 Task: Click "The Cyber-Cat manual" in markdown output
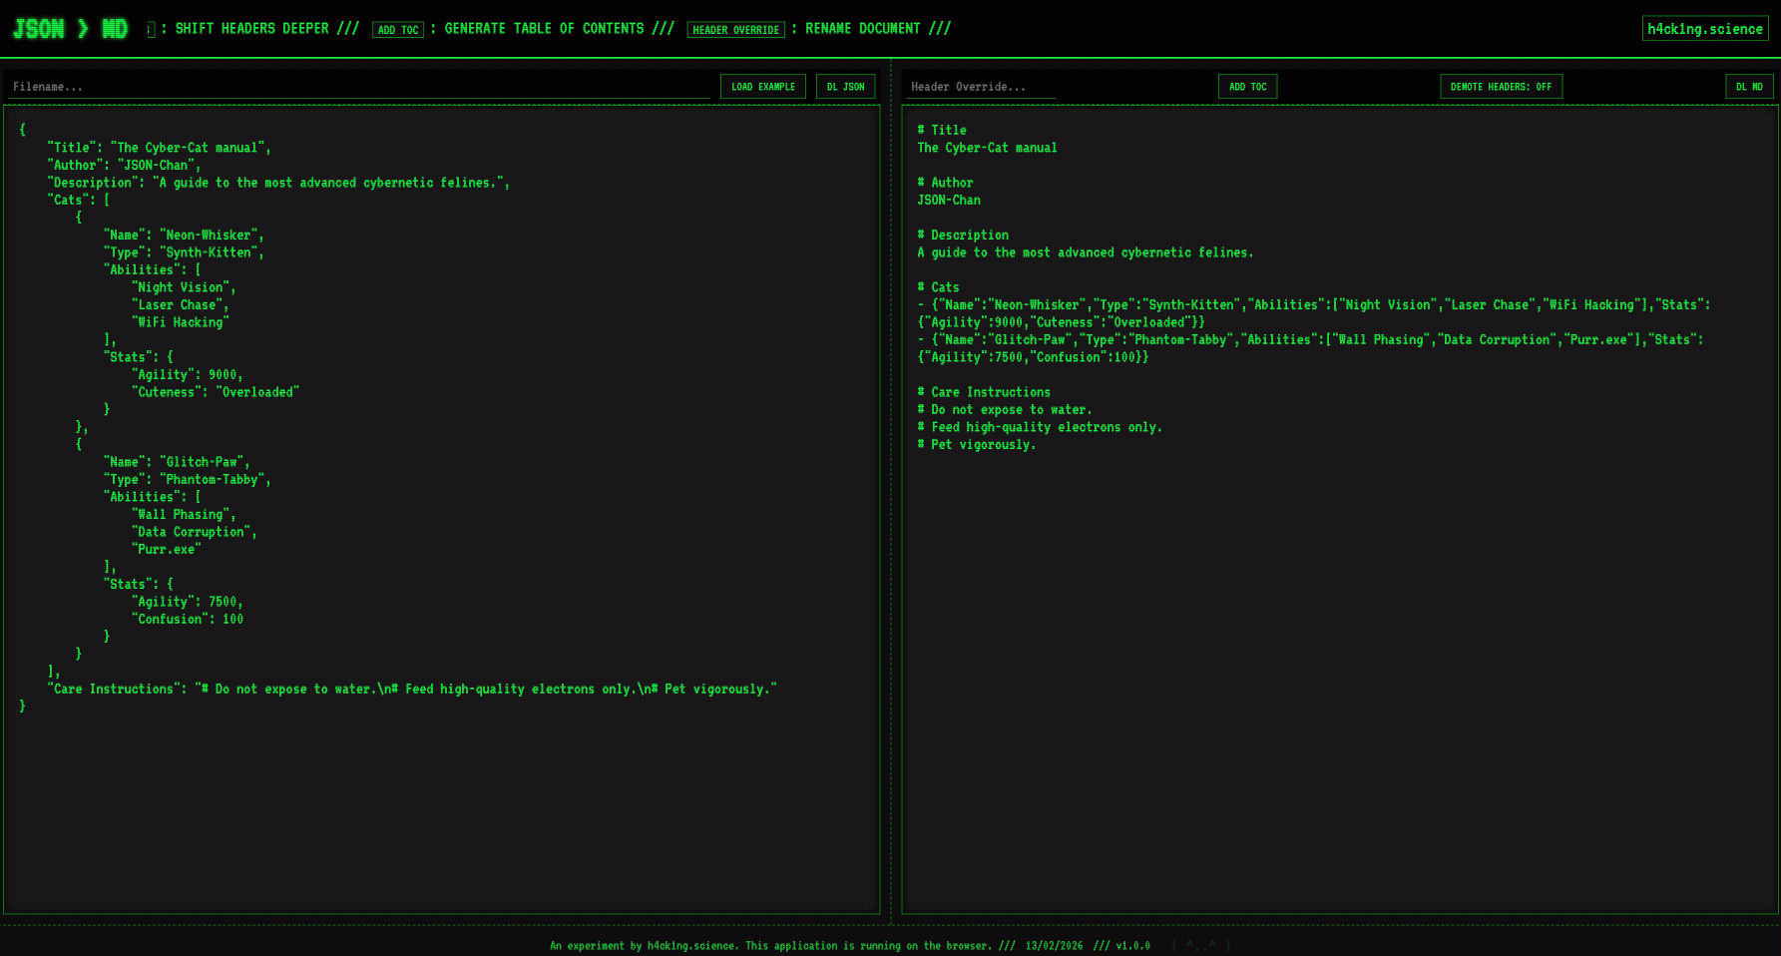pos(987,148)
